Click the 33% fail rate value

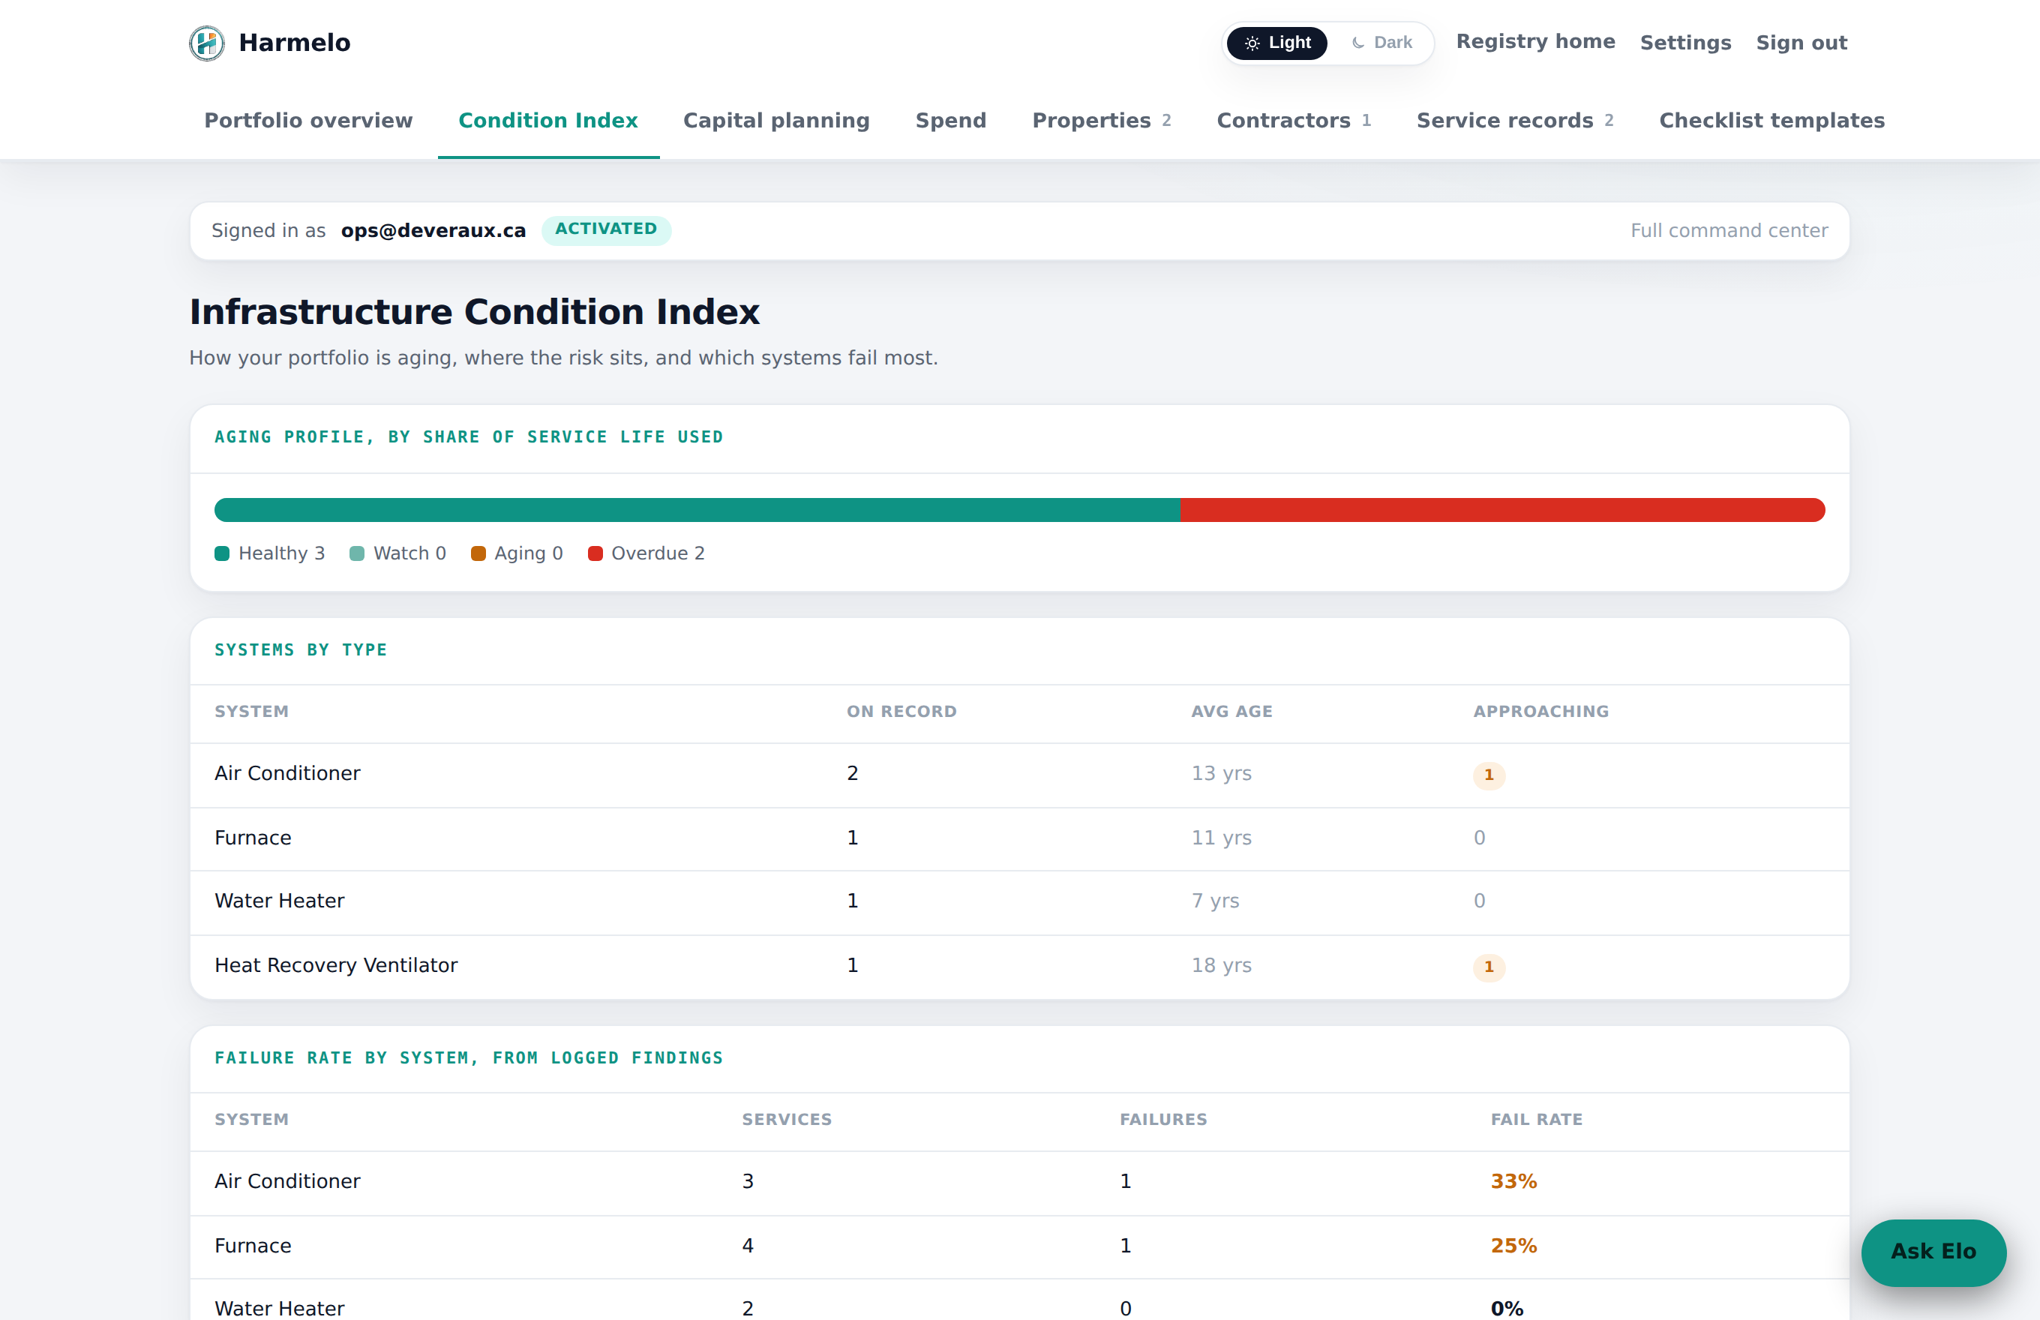(1513, 1181)
